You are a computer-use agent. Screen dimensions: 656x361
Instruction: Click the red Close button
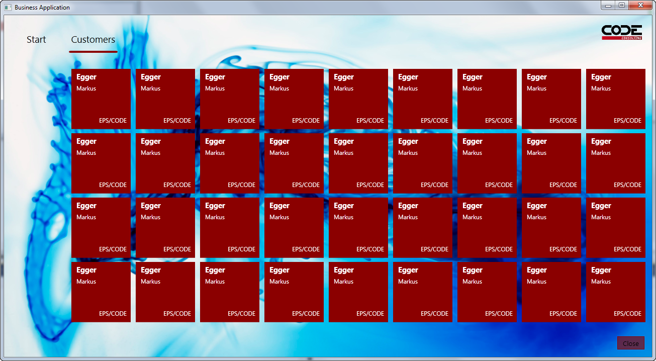(630, 343)
